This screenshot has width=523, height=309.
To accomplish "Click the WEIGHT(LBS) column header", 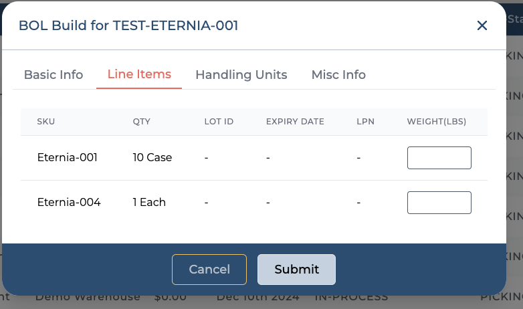I will pos(436,122).
